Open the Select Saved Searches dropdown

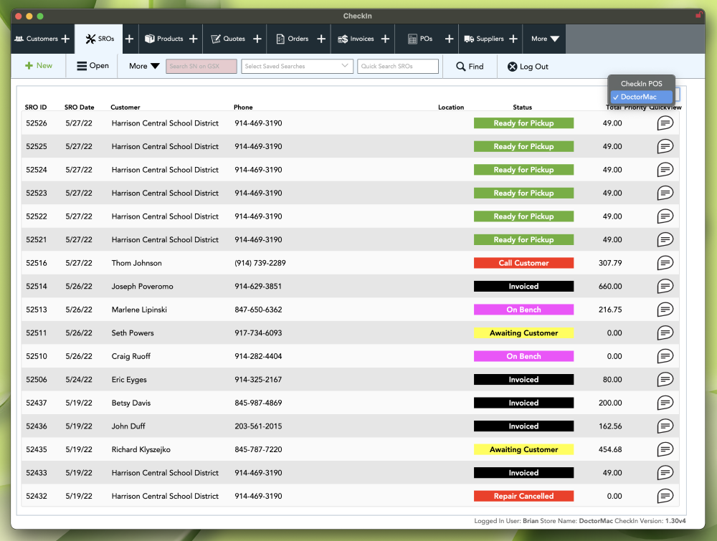(298, 67)
